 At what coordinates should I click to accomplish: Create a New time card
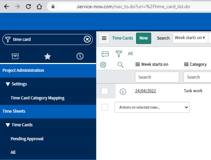click(x=144, y=38)
